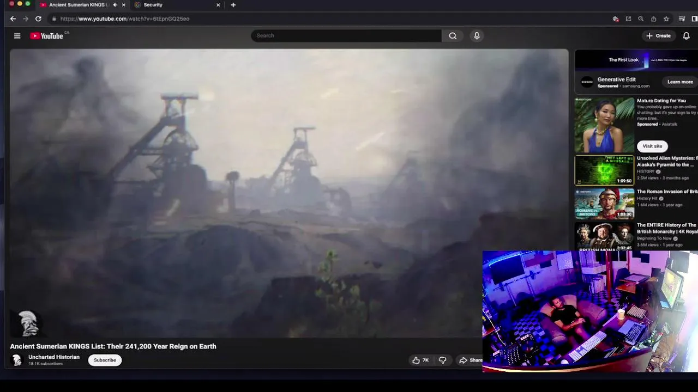
Task: Click the History Hit channel name
Action: click(647, 198)
